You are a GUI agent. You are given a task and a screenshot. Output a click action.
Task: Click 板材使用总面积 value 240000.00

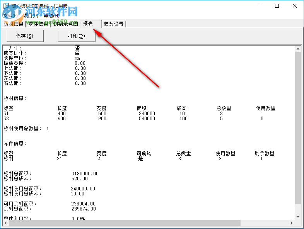[83, 189]
